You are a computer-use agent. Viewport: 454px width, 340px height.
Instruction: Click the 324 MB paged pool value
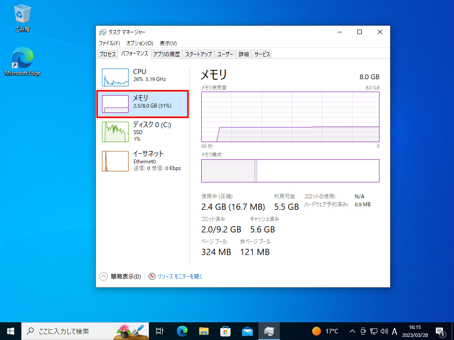point(216,252)
